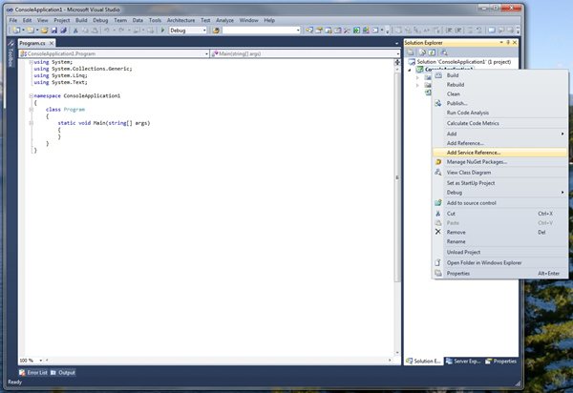Viewport: 573px width, 393px height.
Task: Switch to the Server Explorer bottom tab
Action: pos(463,361)
